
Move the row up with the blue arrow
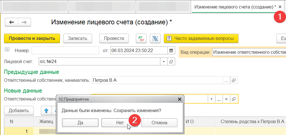click(x=46, y=111)
